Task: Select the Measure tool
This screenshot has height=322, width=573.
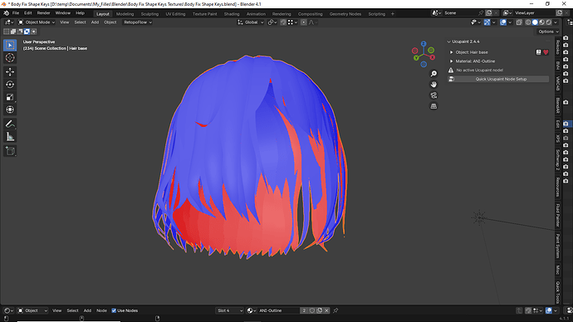Action: pos(10,137)
